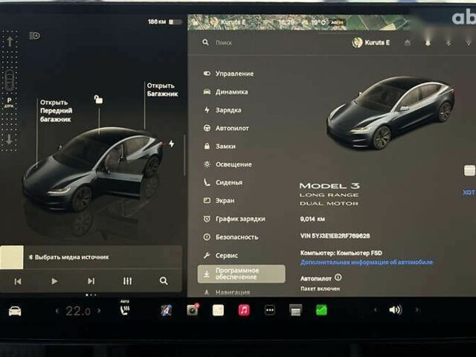This screenshot has height=357, width=476.
Task: Open the Зарядка settings menu
Action: coord(222,110)
